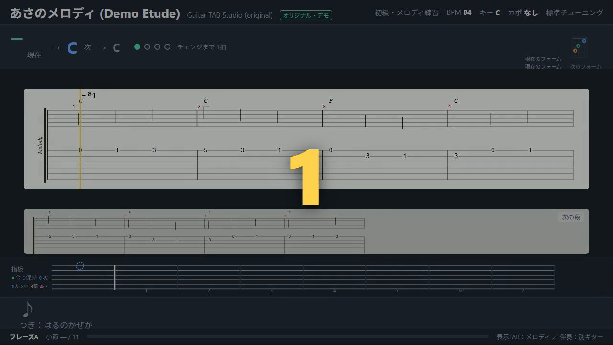Click the 小節 — / 11 measure counter
This screenshot has width=613, height=345.
(x=62, y=337)
